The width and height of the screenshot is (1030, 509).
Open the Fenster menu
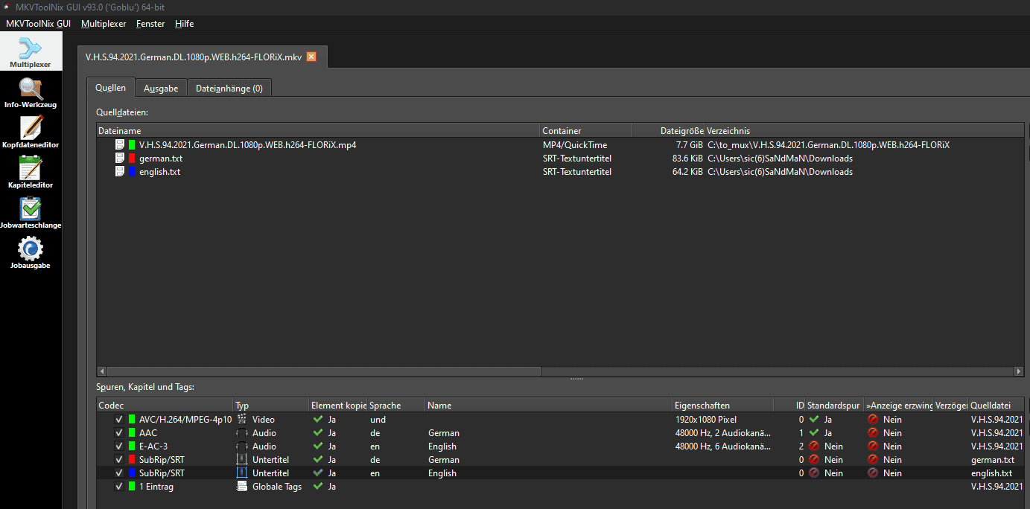click(150, 24)
